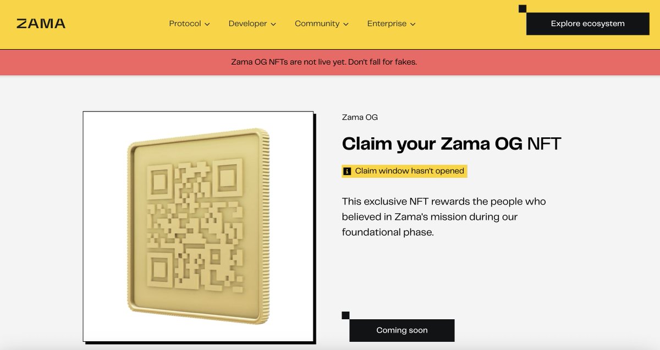Click the gold QR code NFT image
This screenshot has height=350, width=660.
[x=198, y=226]
